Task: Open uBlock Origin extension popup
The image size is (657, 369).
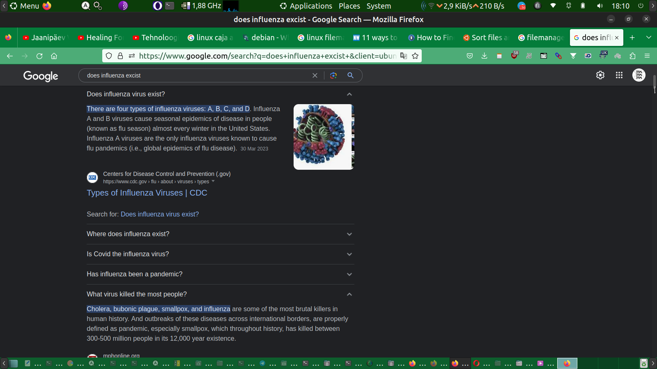Action: click(x=515, y=55)
